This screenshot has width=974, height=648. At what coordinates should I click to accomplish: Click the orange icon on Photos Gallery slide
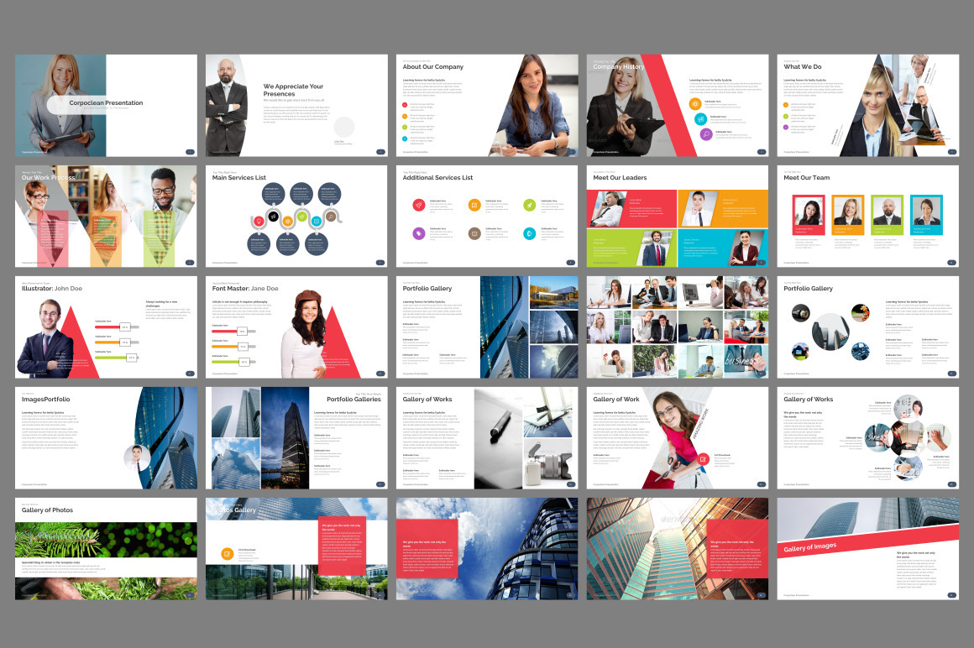coord(228,553)
